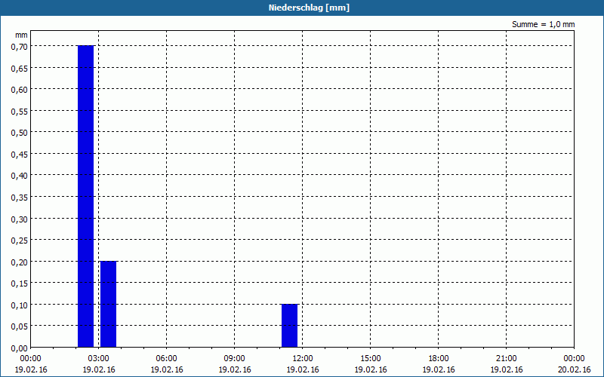The width and height of the screenshot is (604, 377).
Task: Click the Niederschlag [mm] chart title
Action: (x=309, y=8)
